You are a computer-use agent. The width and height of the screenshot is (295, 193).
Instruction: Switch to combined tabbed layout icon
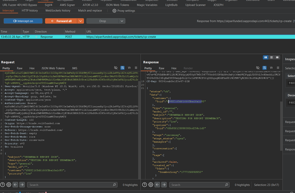pyautogui.click(x=277, y=57)
